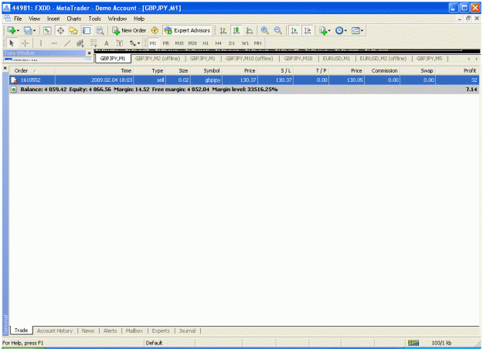Select the D1 timeframe
This screenshot has height=349, width=483.
(232, 43)
